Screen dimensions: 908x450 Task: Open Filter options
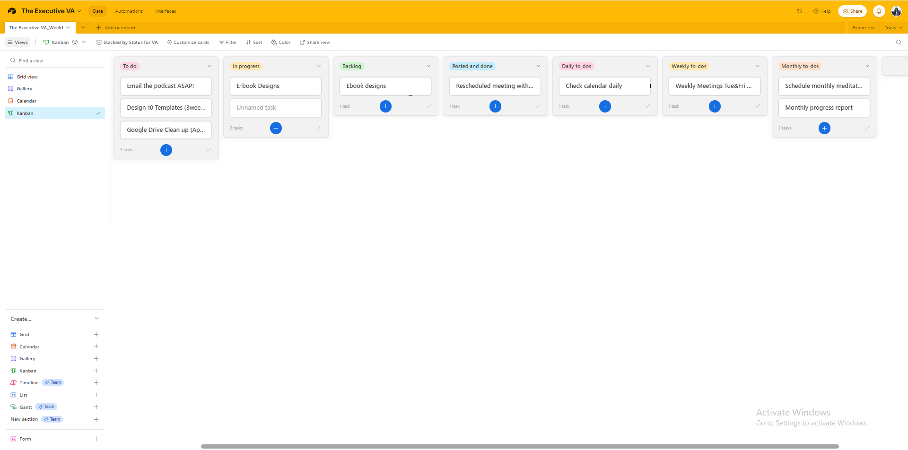[227, 42]
